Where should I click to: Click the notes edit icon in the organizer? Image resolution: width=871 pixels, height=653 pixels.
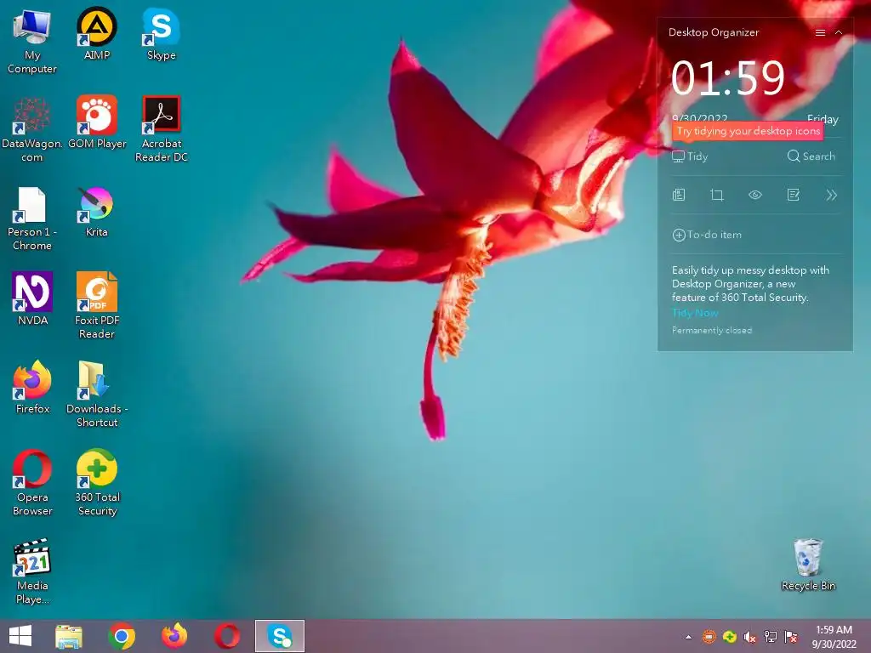pyautogui.click(x=794, y=195)
